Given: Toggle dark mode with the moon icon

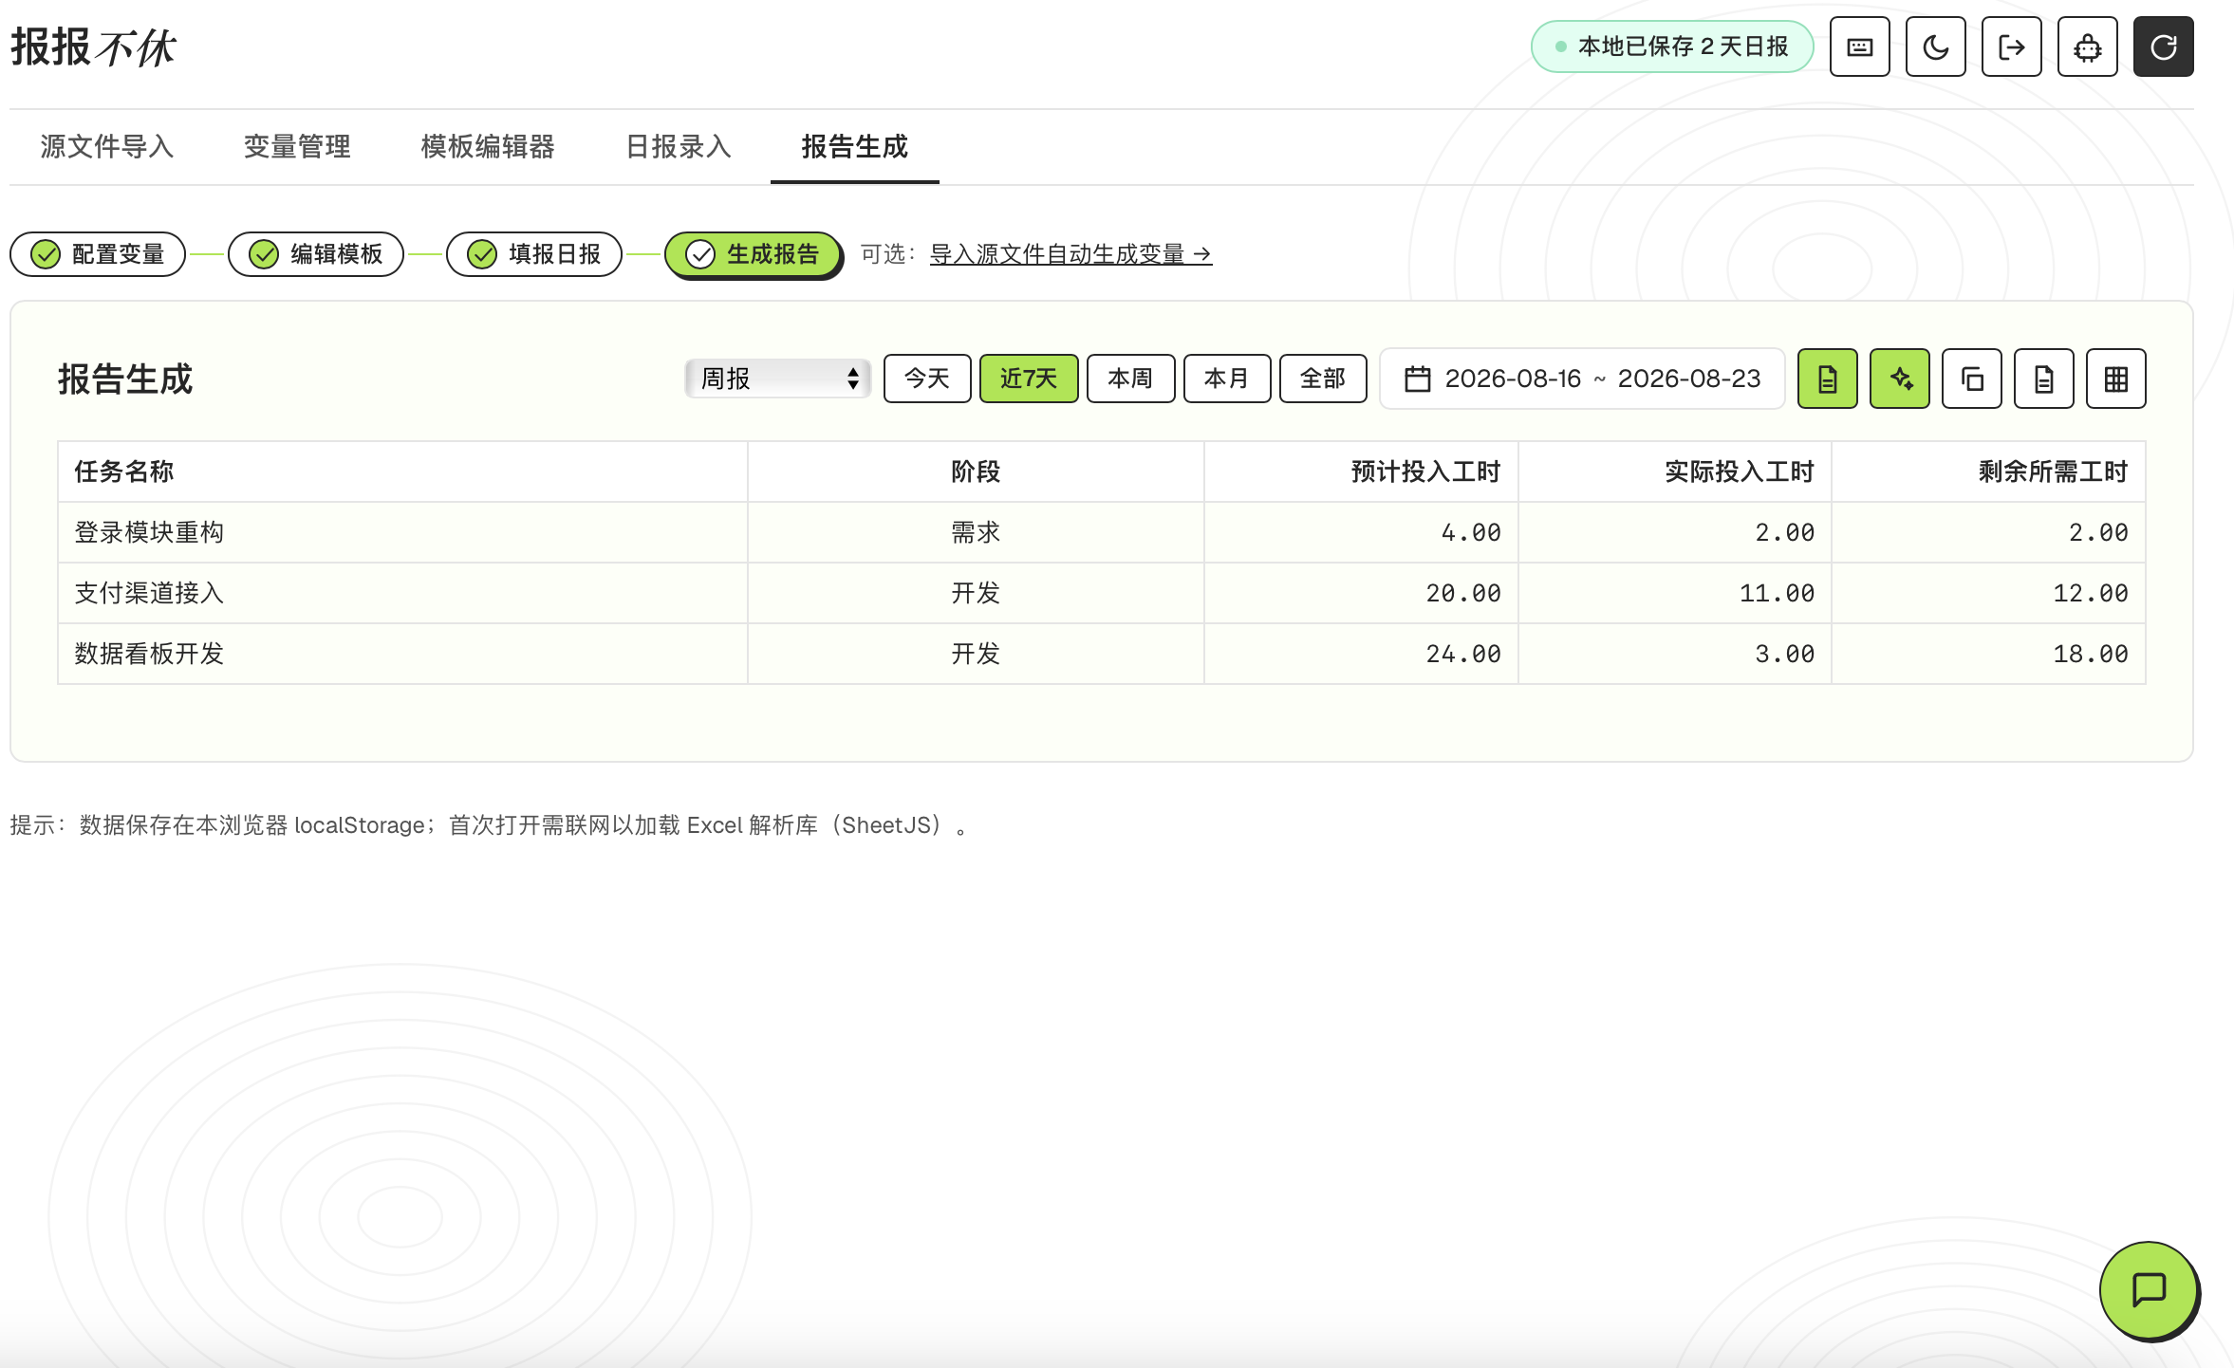Looking at the screenshot, I should [1935, 46].
